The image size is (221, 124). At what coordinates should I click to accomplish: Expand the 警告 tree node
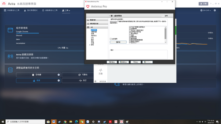(90, 45)
